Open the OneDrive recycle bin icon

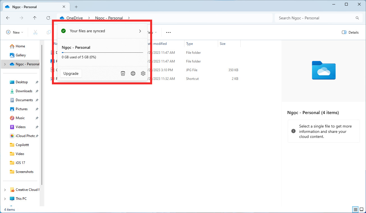click(x=123, y=73)
